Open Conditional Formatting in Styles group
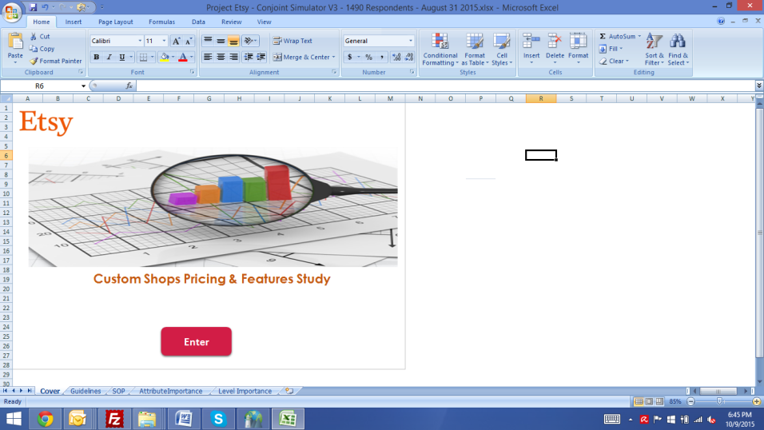This screenshot has width=764, height=430. [440, 49]
